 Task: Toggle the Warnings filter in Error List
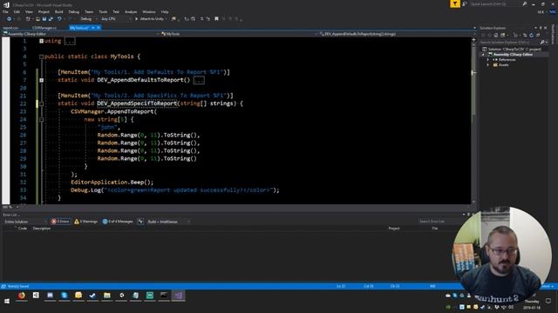coord(85,222)
